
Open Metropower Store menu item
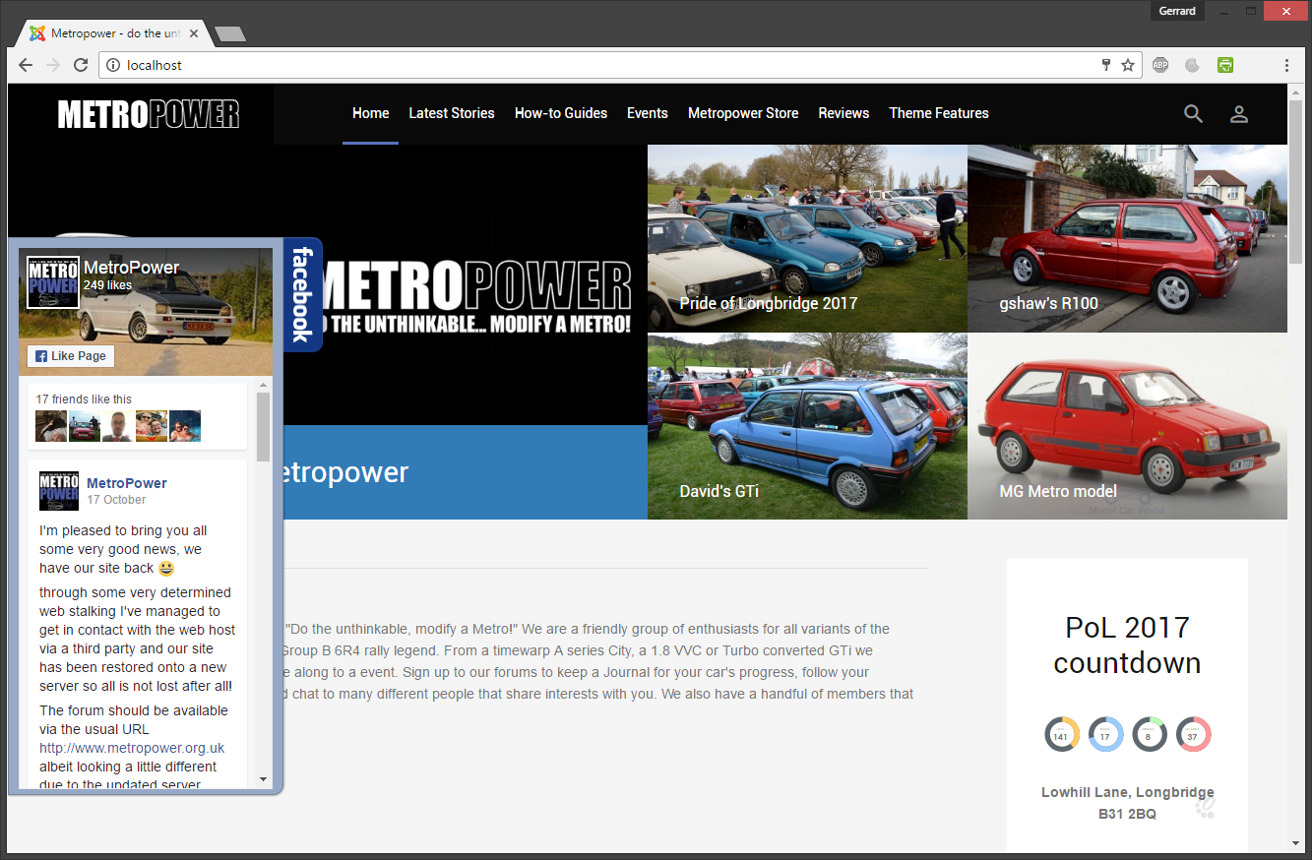tap(743, 113)
